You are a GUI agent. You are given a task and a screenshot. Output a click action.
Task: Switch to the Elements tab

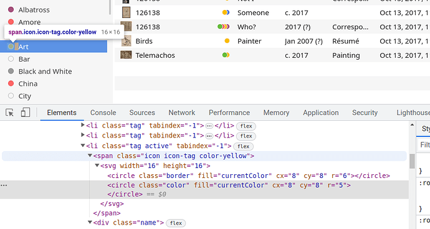[x=62, y=113]
